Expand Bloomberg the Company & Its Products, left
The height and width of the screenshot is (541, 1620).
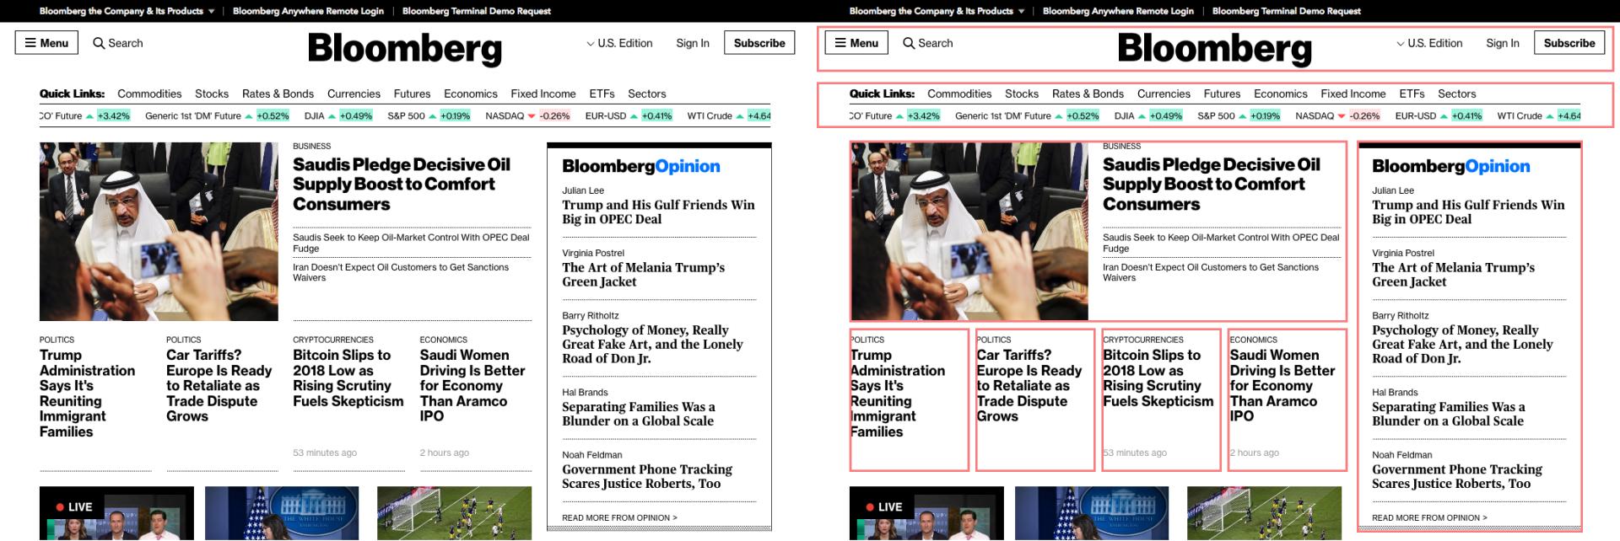[x=127, y=11]
